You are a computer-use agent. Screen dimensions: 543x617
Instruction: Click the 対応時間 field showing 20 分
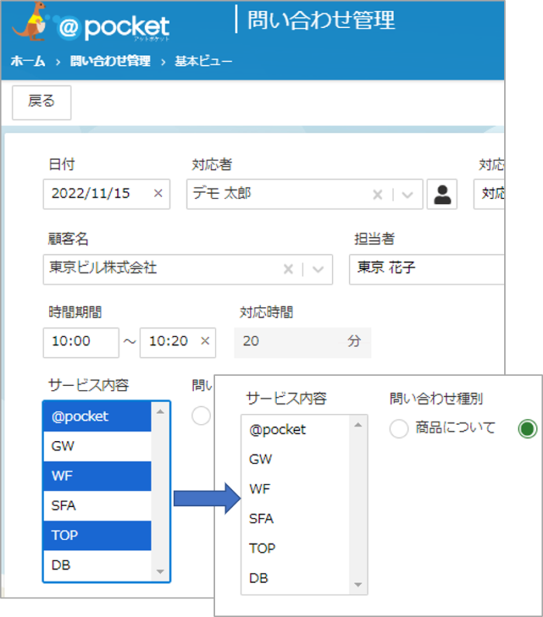pyautogui.click(x=303, y=343)
